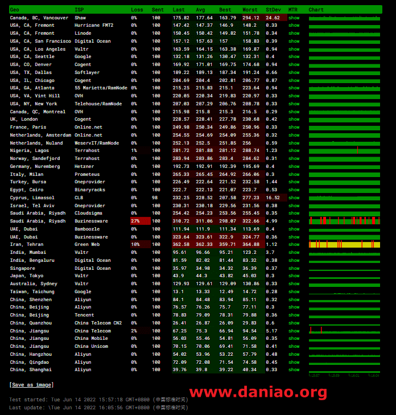Image resolution: width=396 pixels, height=415 pixels.
Task: Select the Netherlands, Amsterdam geo cell
Action: click(x=40, y=135)
